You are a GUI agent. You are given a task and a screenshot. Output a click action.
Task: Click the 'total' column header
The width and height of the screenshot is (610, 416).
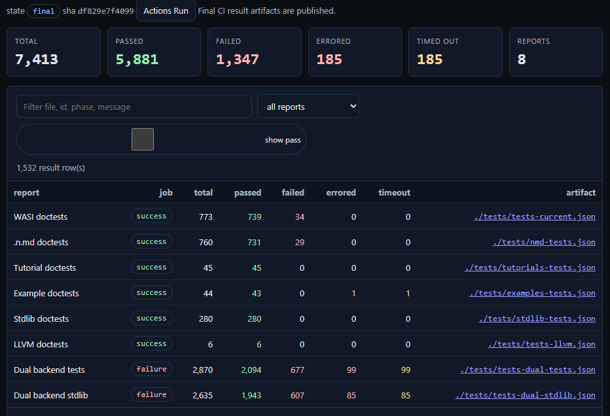[204, 193]
